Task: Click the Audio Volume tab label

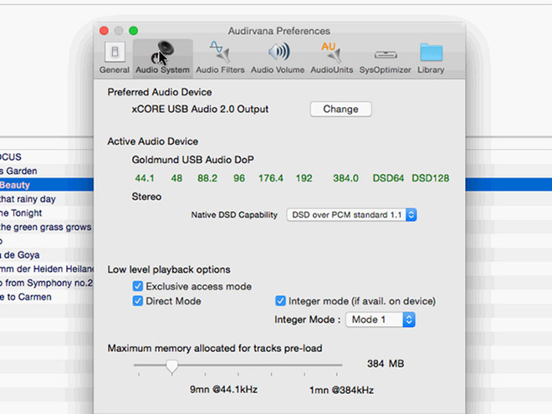Action: (x=278, y=69)
